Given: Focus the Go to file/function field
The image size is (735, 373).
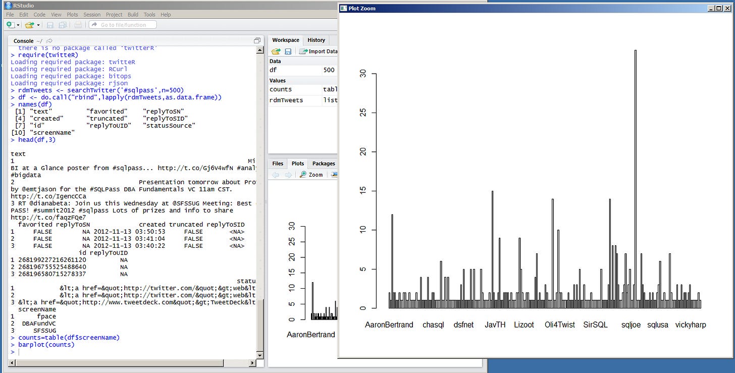Looking at the screenshot, I should (x=123, y=25).
